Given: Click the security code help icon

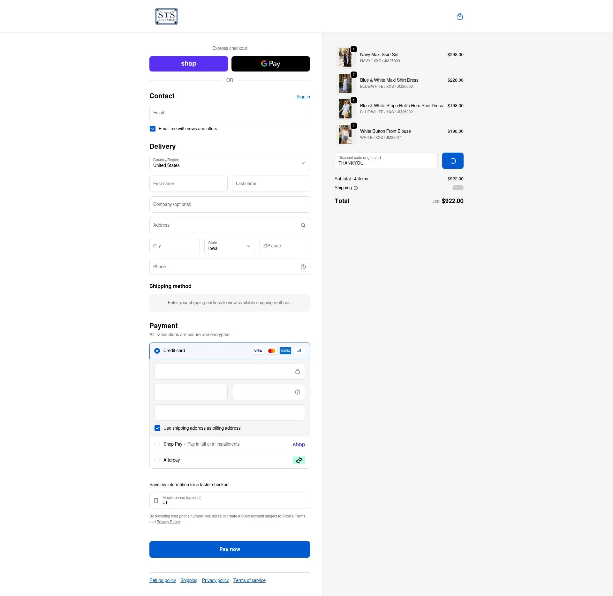Looking at the screenshot, I should 297,392.
